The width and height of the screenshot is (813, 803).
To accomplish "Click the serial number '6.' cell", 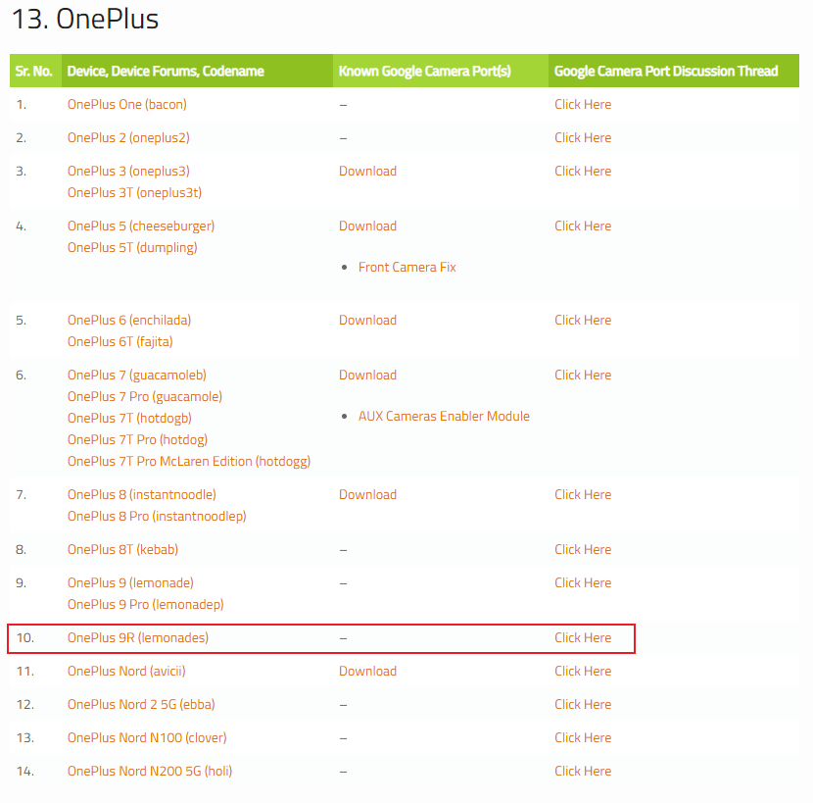I will click(x=22, y=376).
